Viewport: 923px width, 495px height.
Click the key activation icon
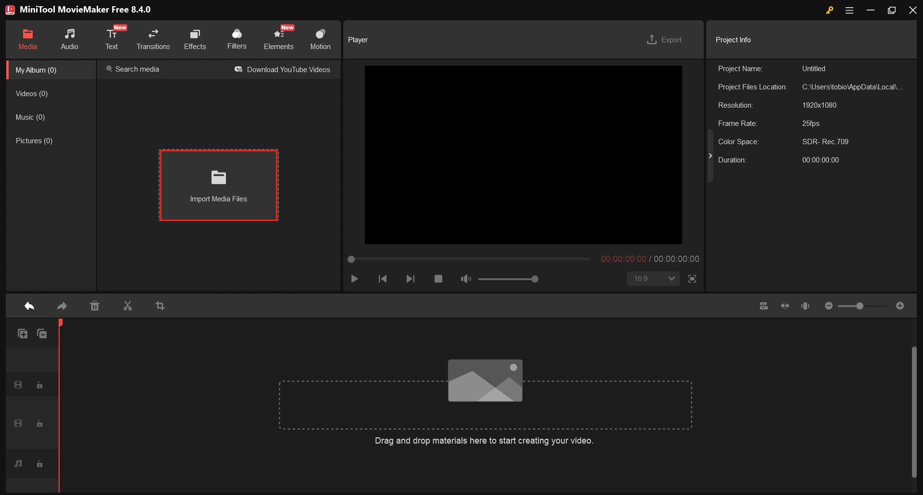(x=830, y=10)
